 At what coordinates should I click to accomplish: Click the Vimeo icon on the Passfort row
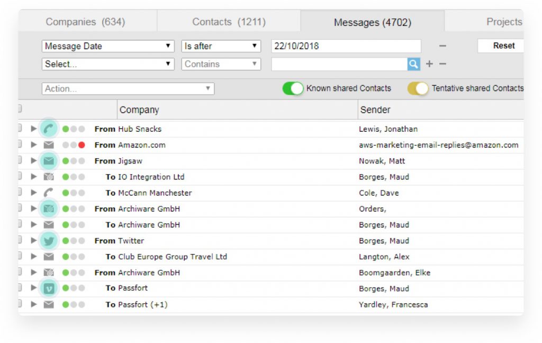click(49, 288)
